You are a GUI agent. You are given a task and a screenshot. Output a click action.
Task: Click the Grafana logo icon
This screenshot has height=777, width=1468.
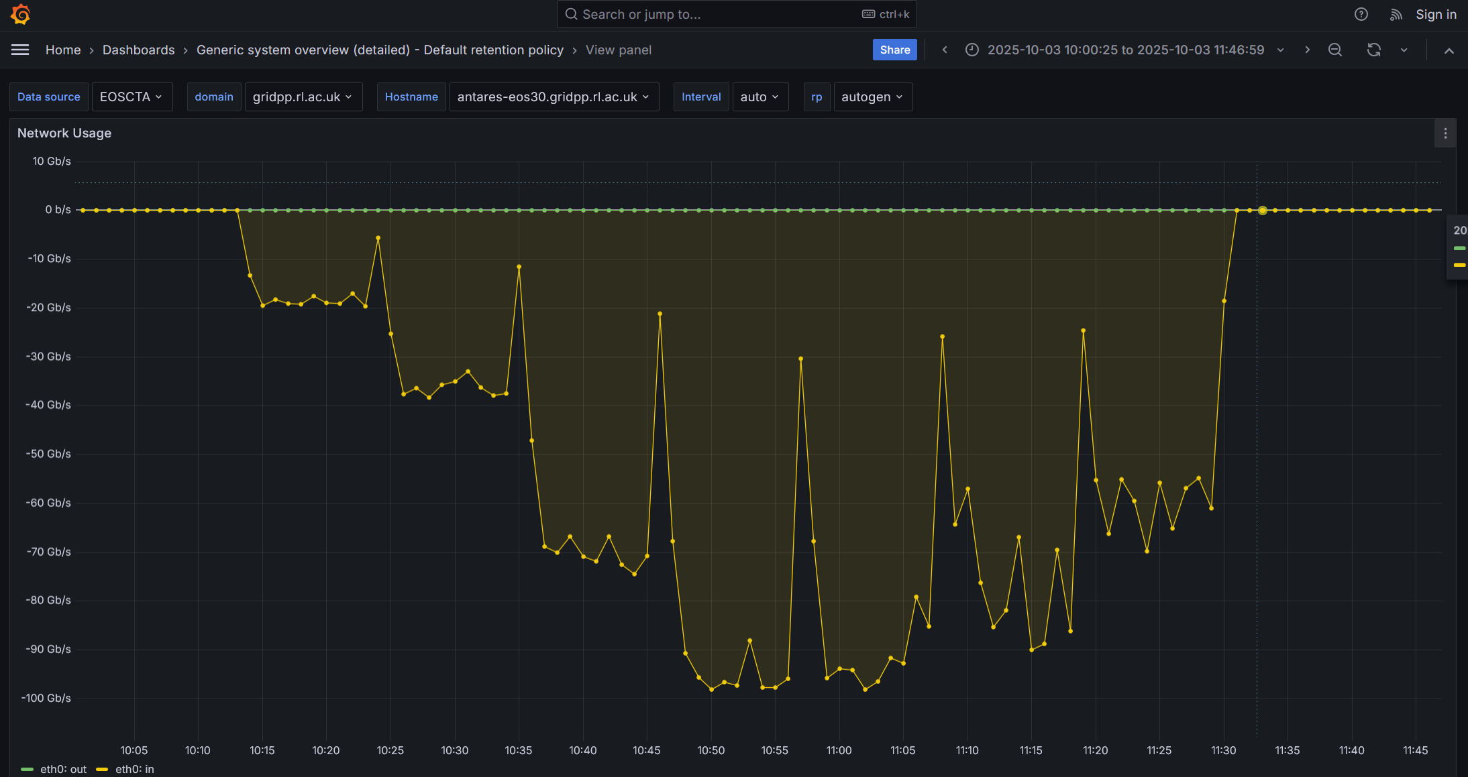(21, 14)
